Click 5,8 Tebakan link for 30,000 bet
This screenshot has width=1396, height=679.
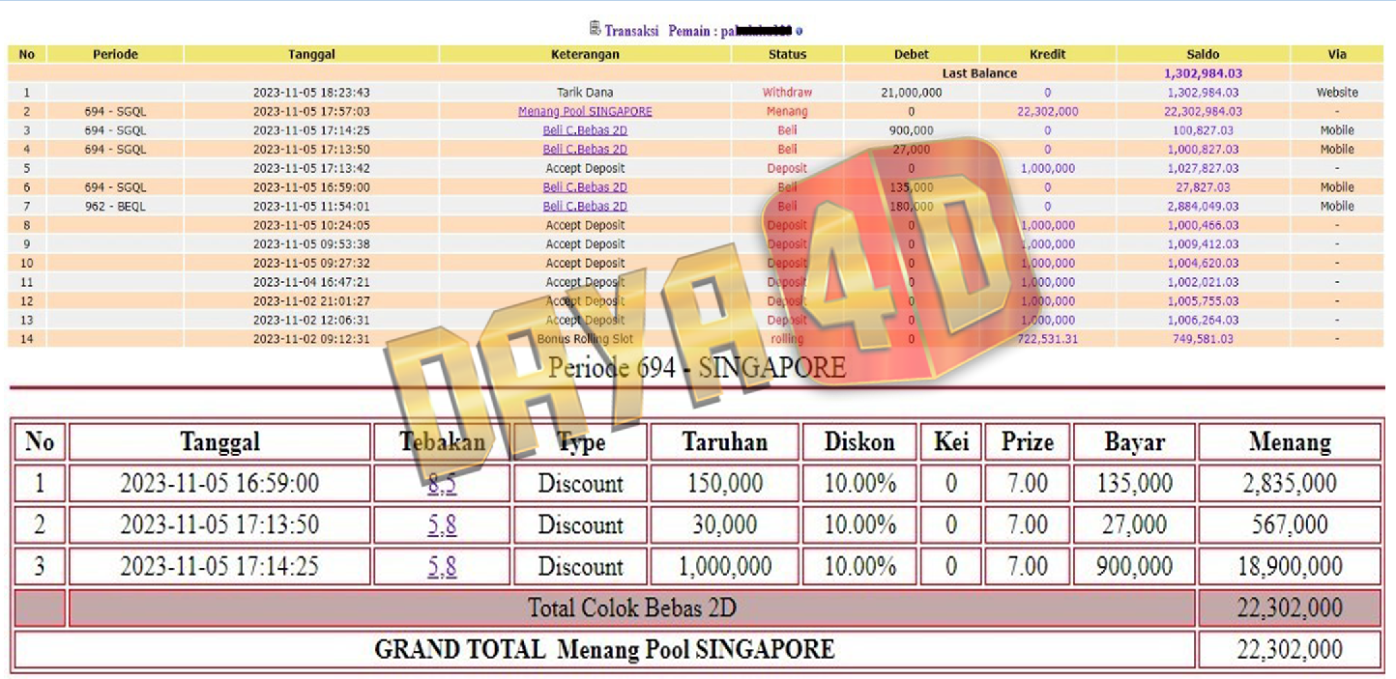tap(442, 525)
